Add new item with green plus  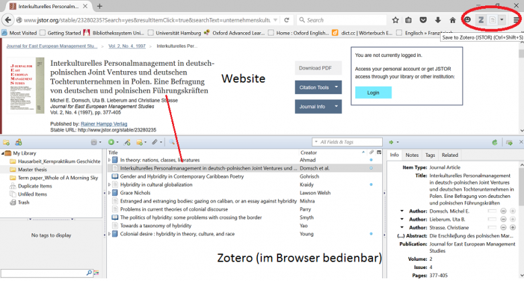pos(113,142)
